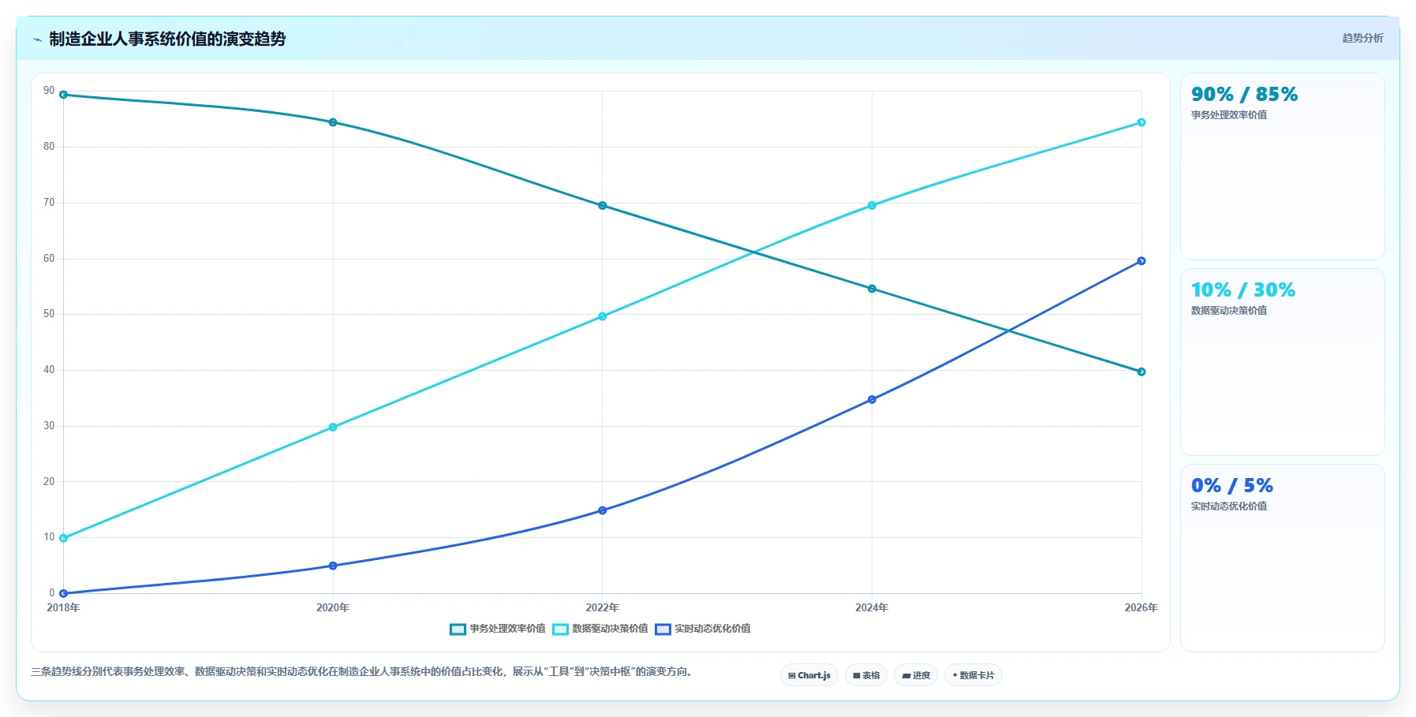Select the 2022年 point on the blue line at 15

[603, 510]
